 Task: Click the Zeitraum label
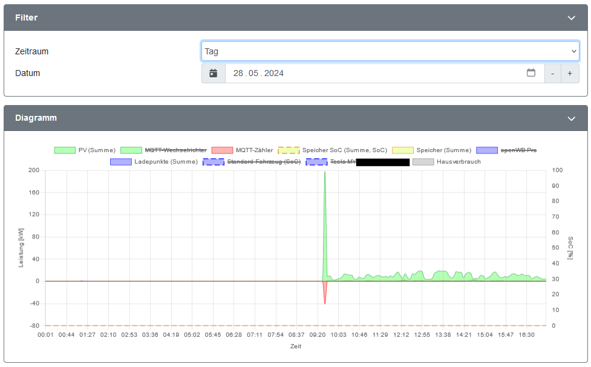(x=31, y=51)
